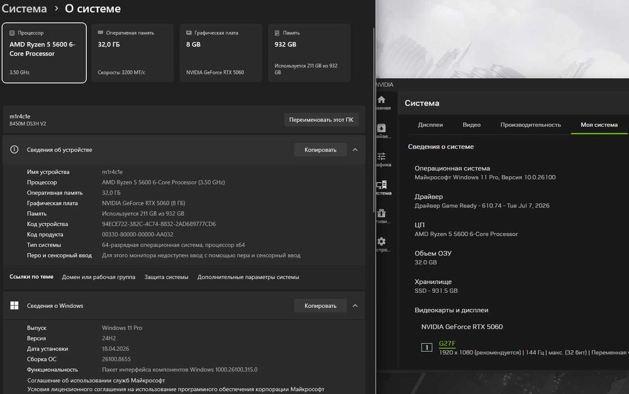
Task: Click the version value 24H2
Action: tap(109, 338)
